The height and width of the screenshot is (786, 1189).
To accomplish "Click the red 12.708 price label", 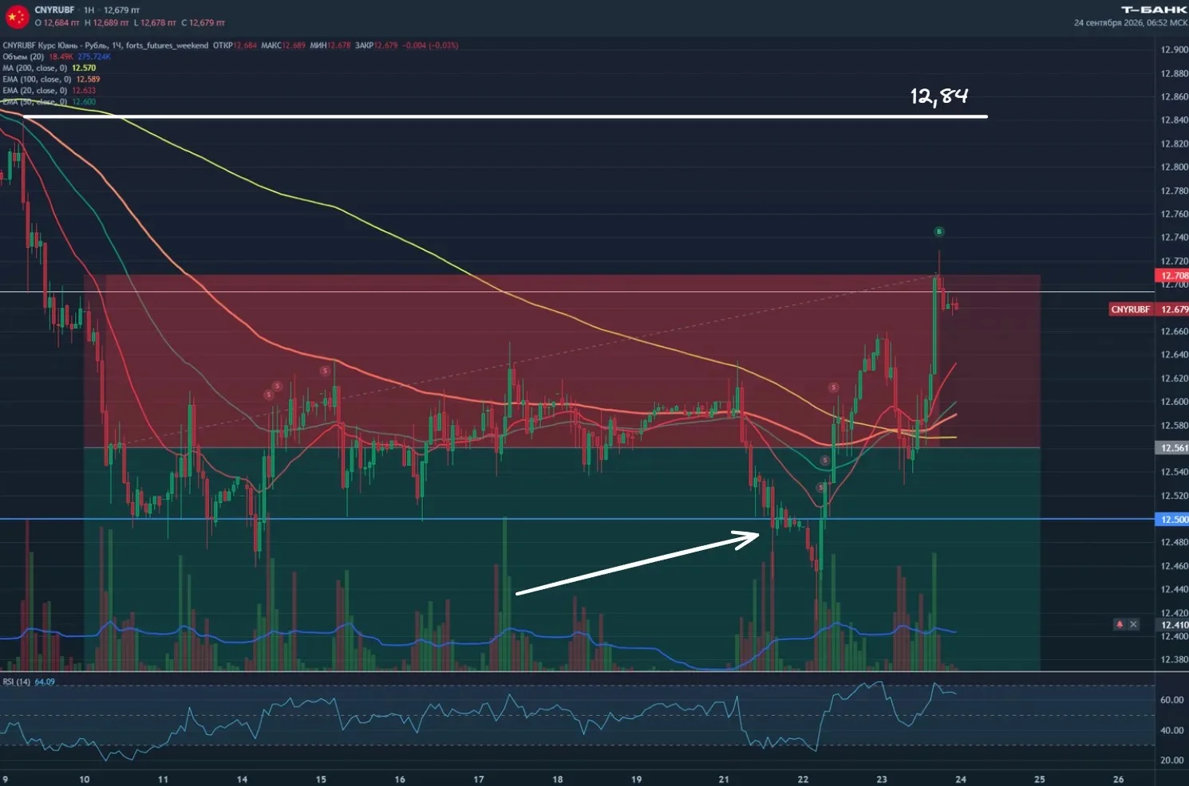I will 1173,276.
